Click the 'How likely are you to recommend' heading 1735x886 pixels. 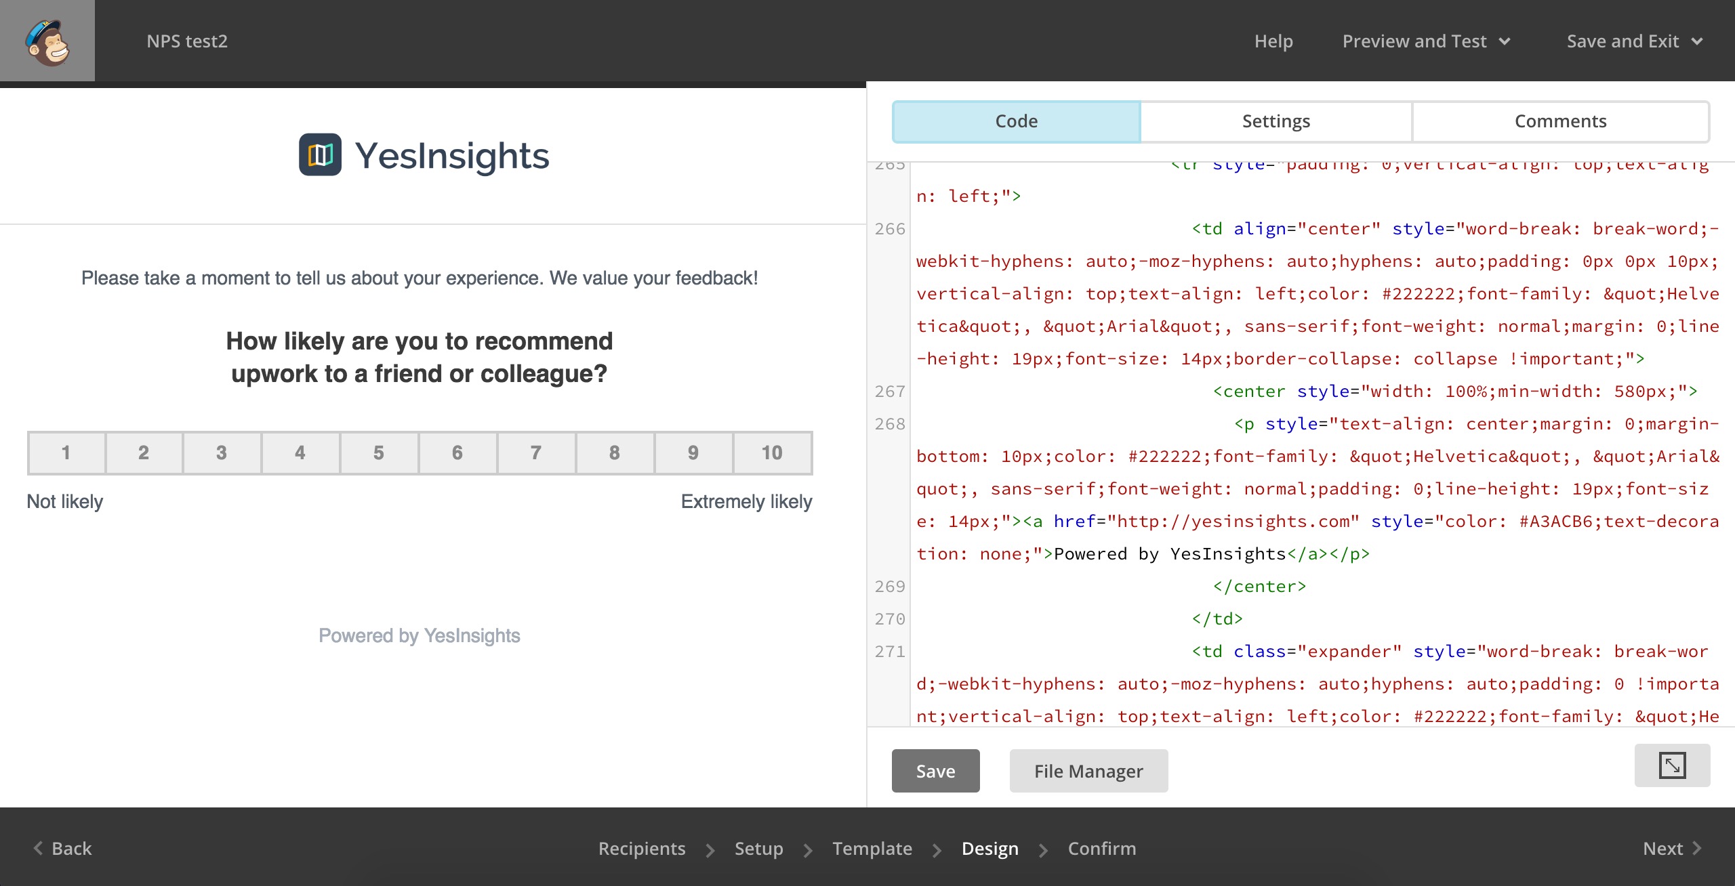(420, 357)
